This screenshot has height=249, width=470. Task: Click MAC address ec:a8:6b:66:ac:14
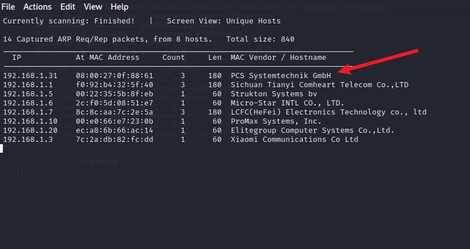click(114, 130)
